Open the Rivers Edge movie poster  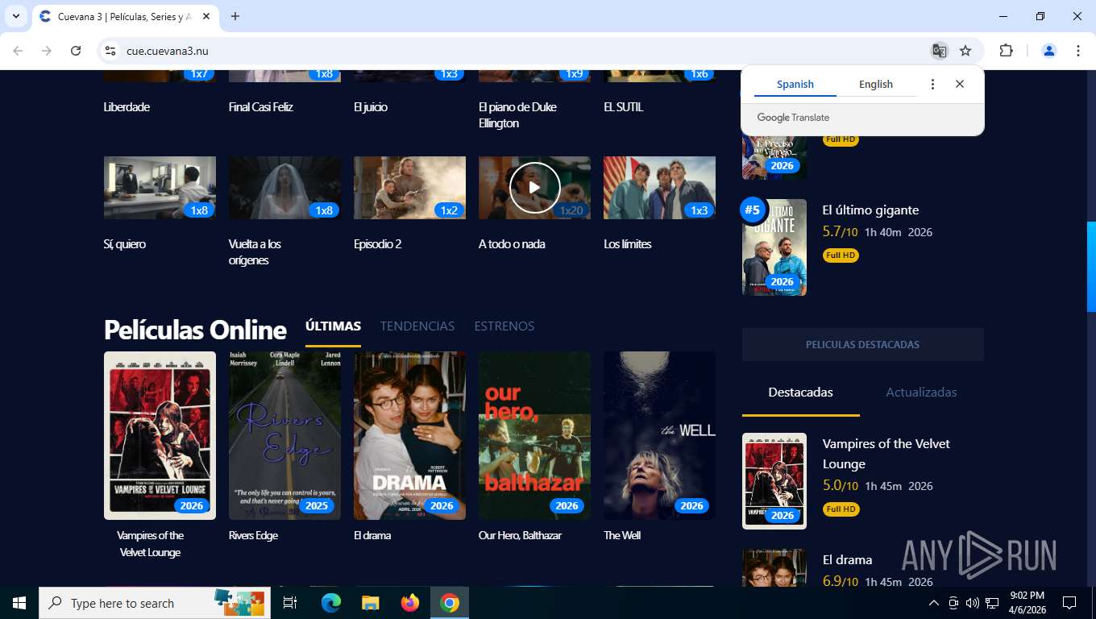[284, 435]
